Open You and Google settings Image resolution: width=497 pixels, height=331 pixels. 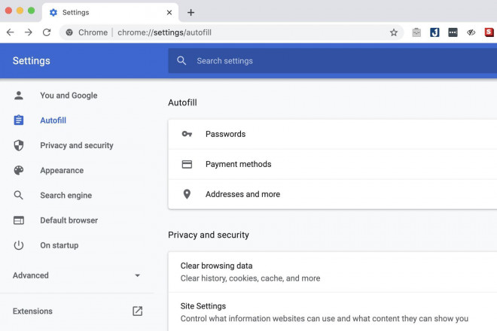pyautogui.click(x=68, y=96)
